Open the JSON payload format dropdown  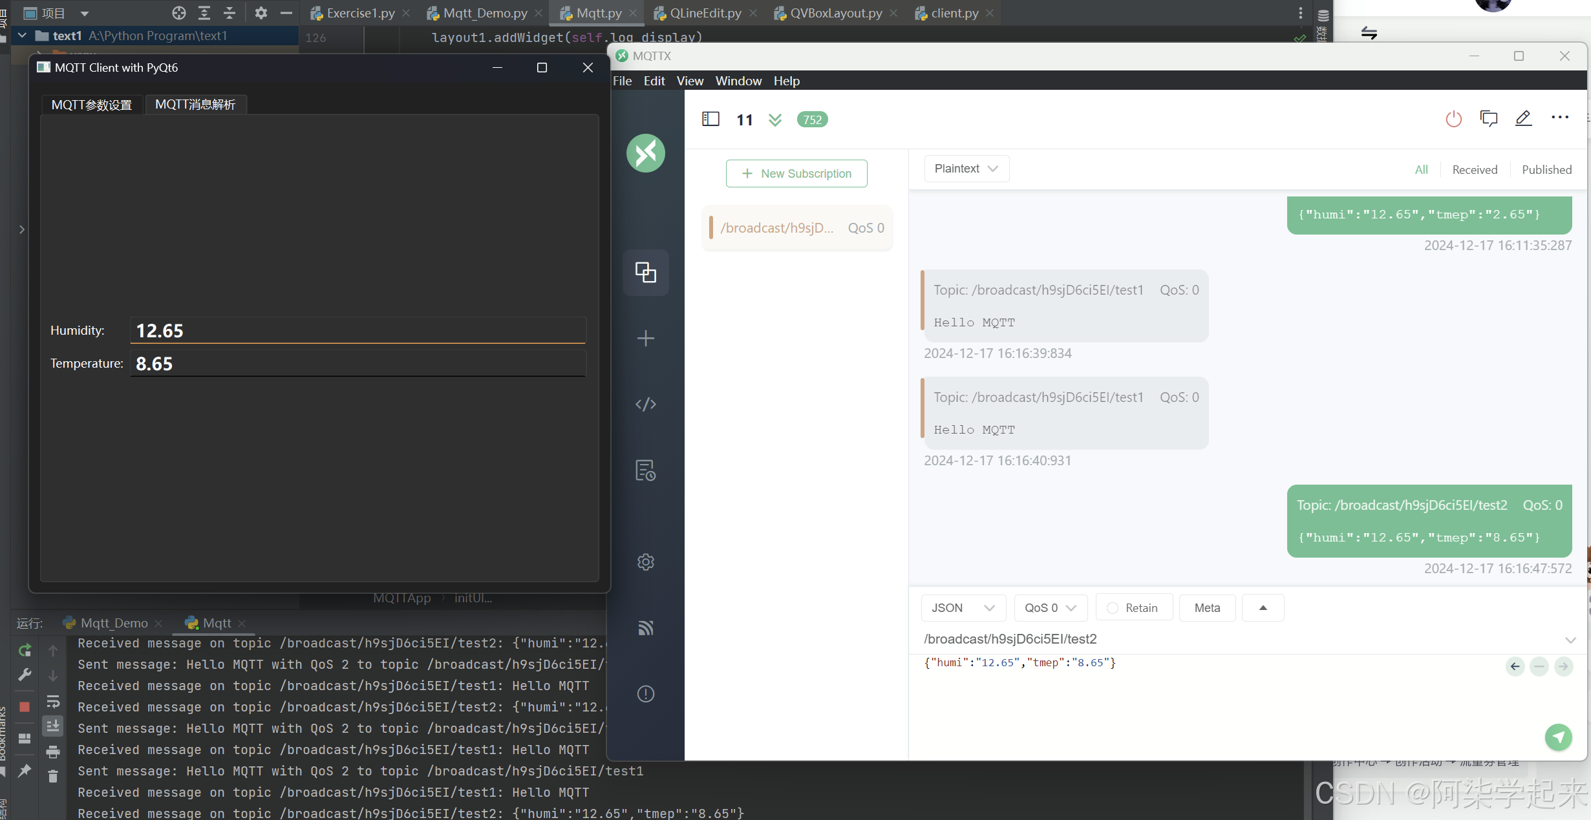pyautogui.click(x=963, y=607)
